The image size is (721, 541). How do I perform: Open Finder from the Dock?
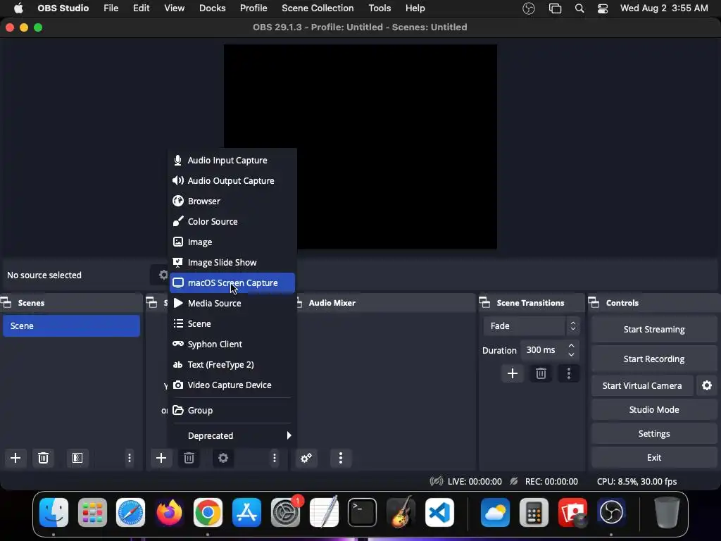[x=54, y=513]
